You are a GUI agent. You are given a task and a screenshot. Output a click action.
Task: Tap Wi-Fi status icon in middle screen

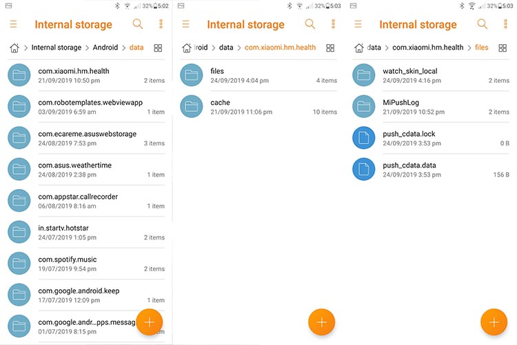coord(299,6)
